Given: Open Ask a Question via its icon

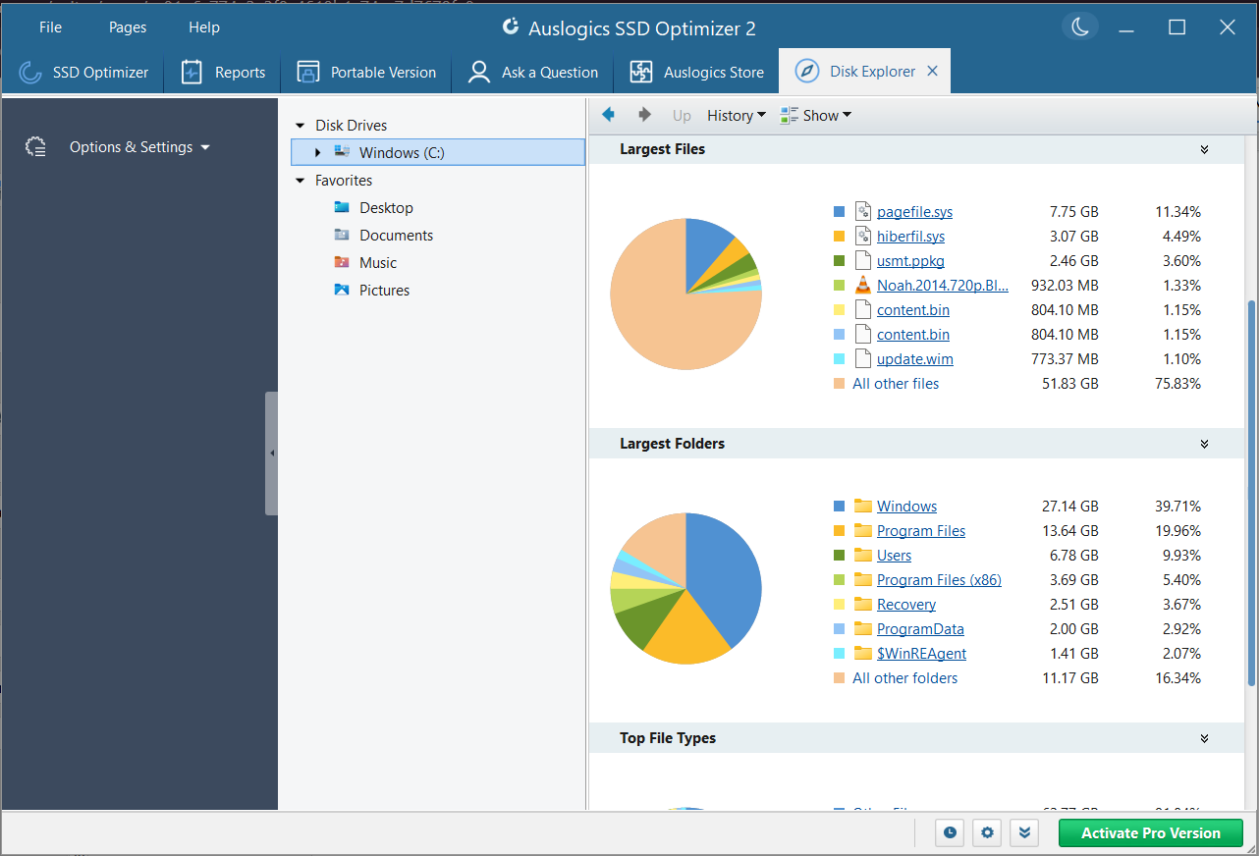Looking at the screenshot, I should click(x=478, y=71).
